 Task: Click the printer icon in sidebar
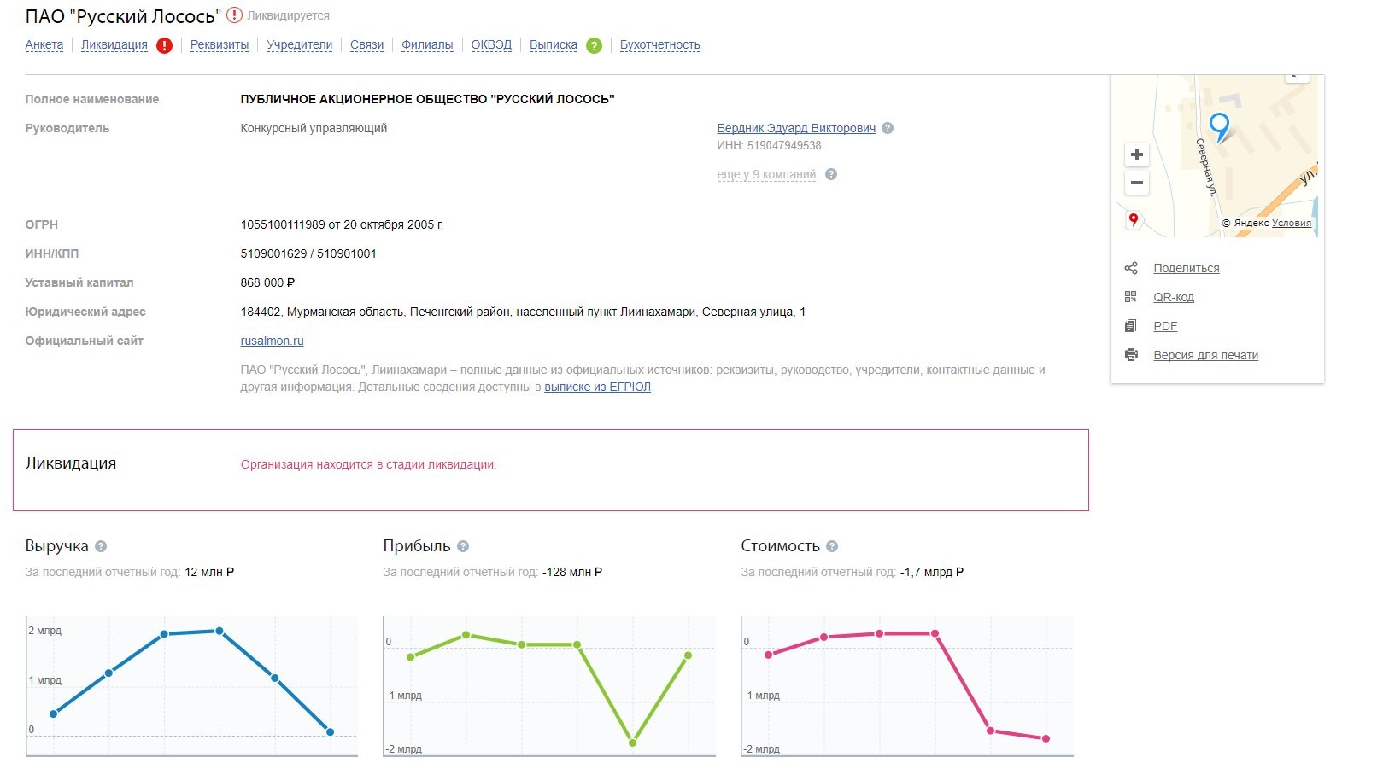pos(1131,355)
